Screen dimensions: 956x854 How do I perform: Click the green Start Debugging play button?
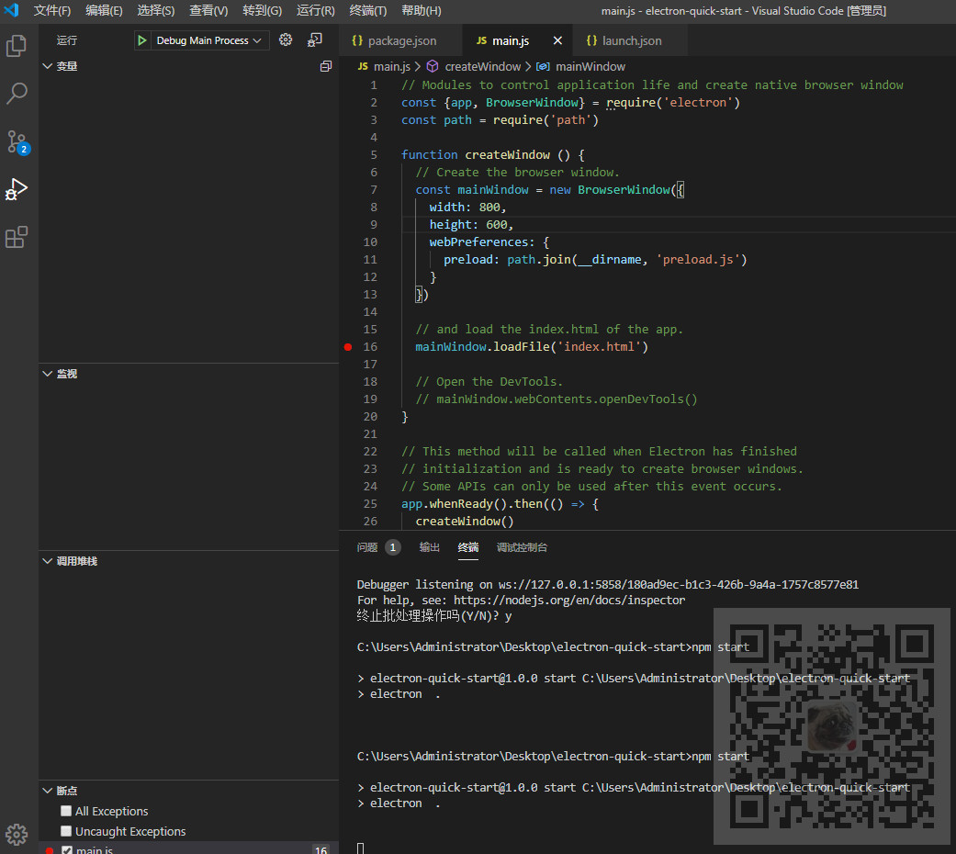(142, 40)
